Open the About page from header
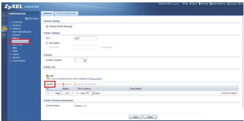 193,4
